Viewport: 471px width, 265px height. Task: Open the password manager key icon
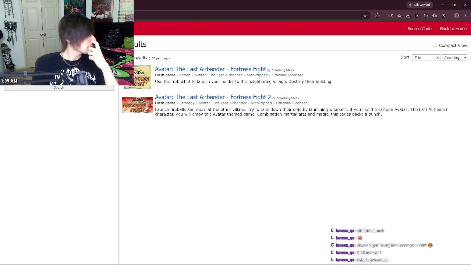(x=435, y=15)
